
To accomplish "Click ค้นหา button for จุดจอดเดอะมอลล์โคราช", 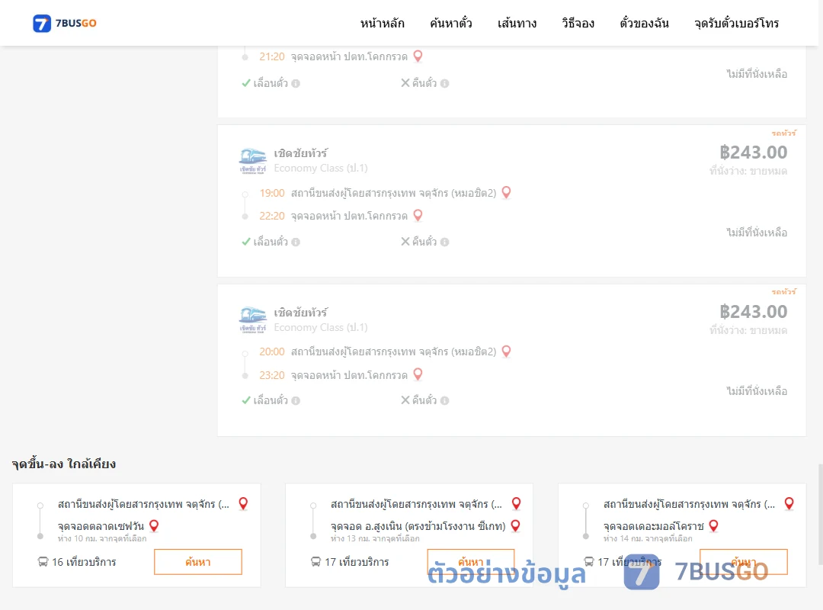I will [x=744, y=562].
